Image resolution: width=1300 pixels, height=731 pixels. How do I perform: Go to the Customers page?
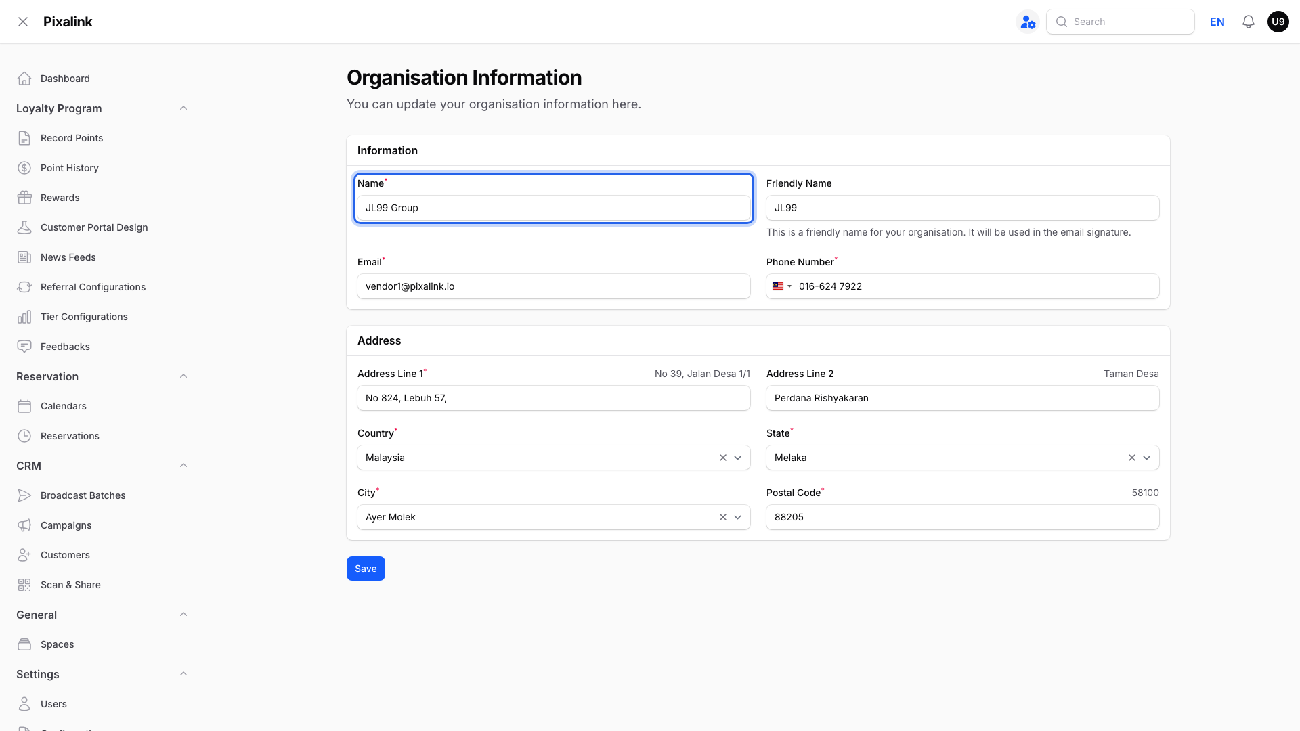65,555
